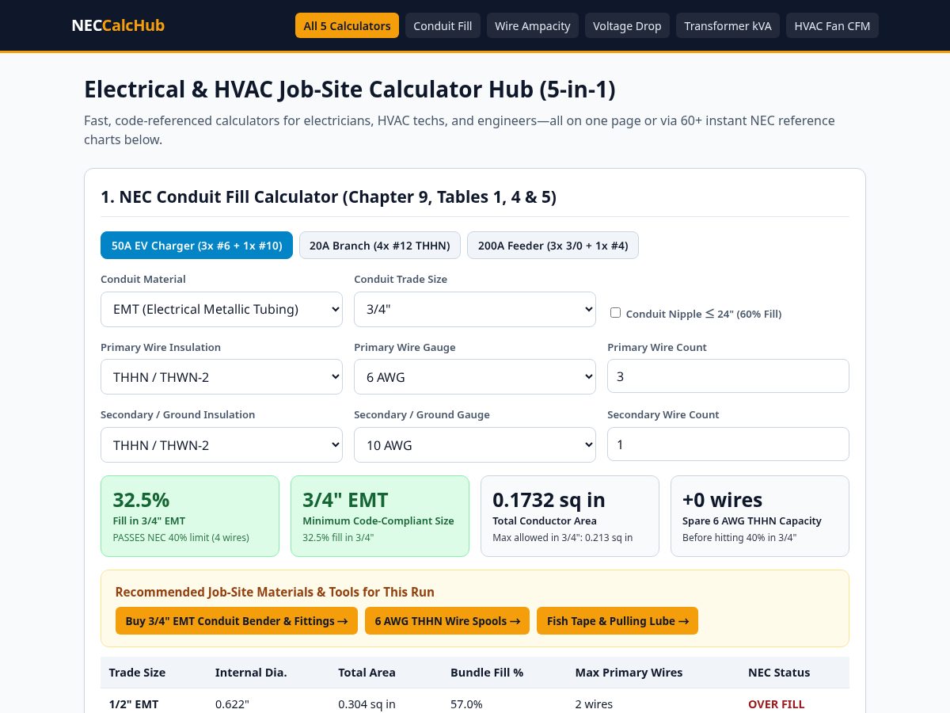Open the Transformer kVA tab
950x713 pixels.
click(x=728, y=25)
